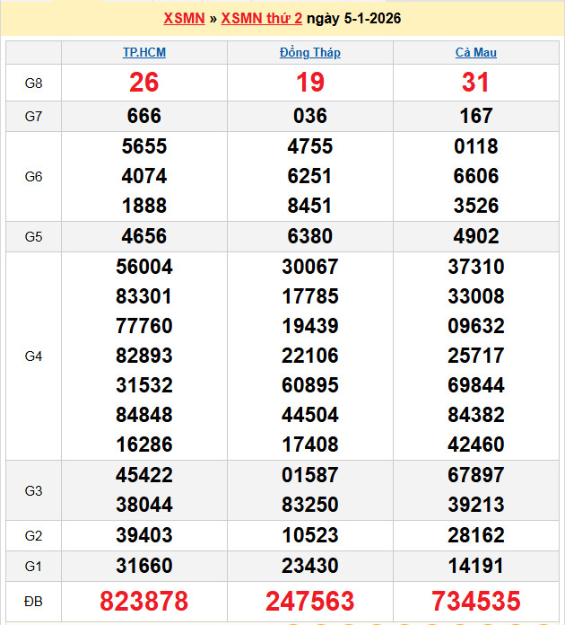The height and width of the screenshot is (625, 565).
Task: Click the red G8 number 26
Action: [x=144, y=83]
